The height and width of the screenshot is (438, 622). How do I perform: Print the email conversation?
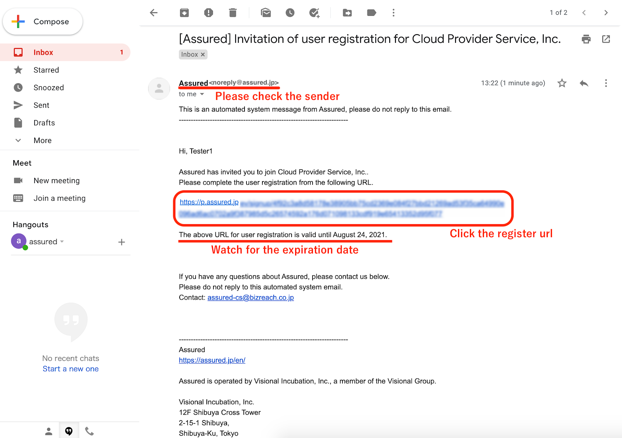click(586, 39)
